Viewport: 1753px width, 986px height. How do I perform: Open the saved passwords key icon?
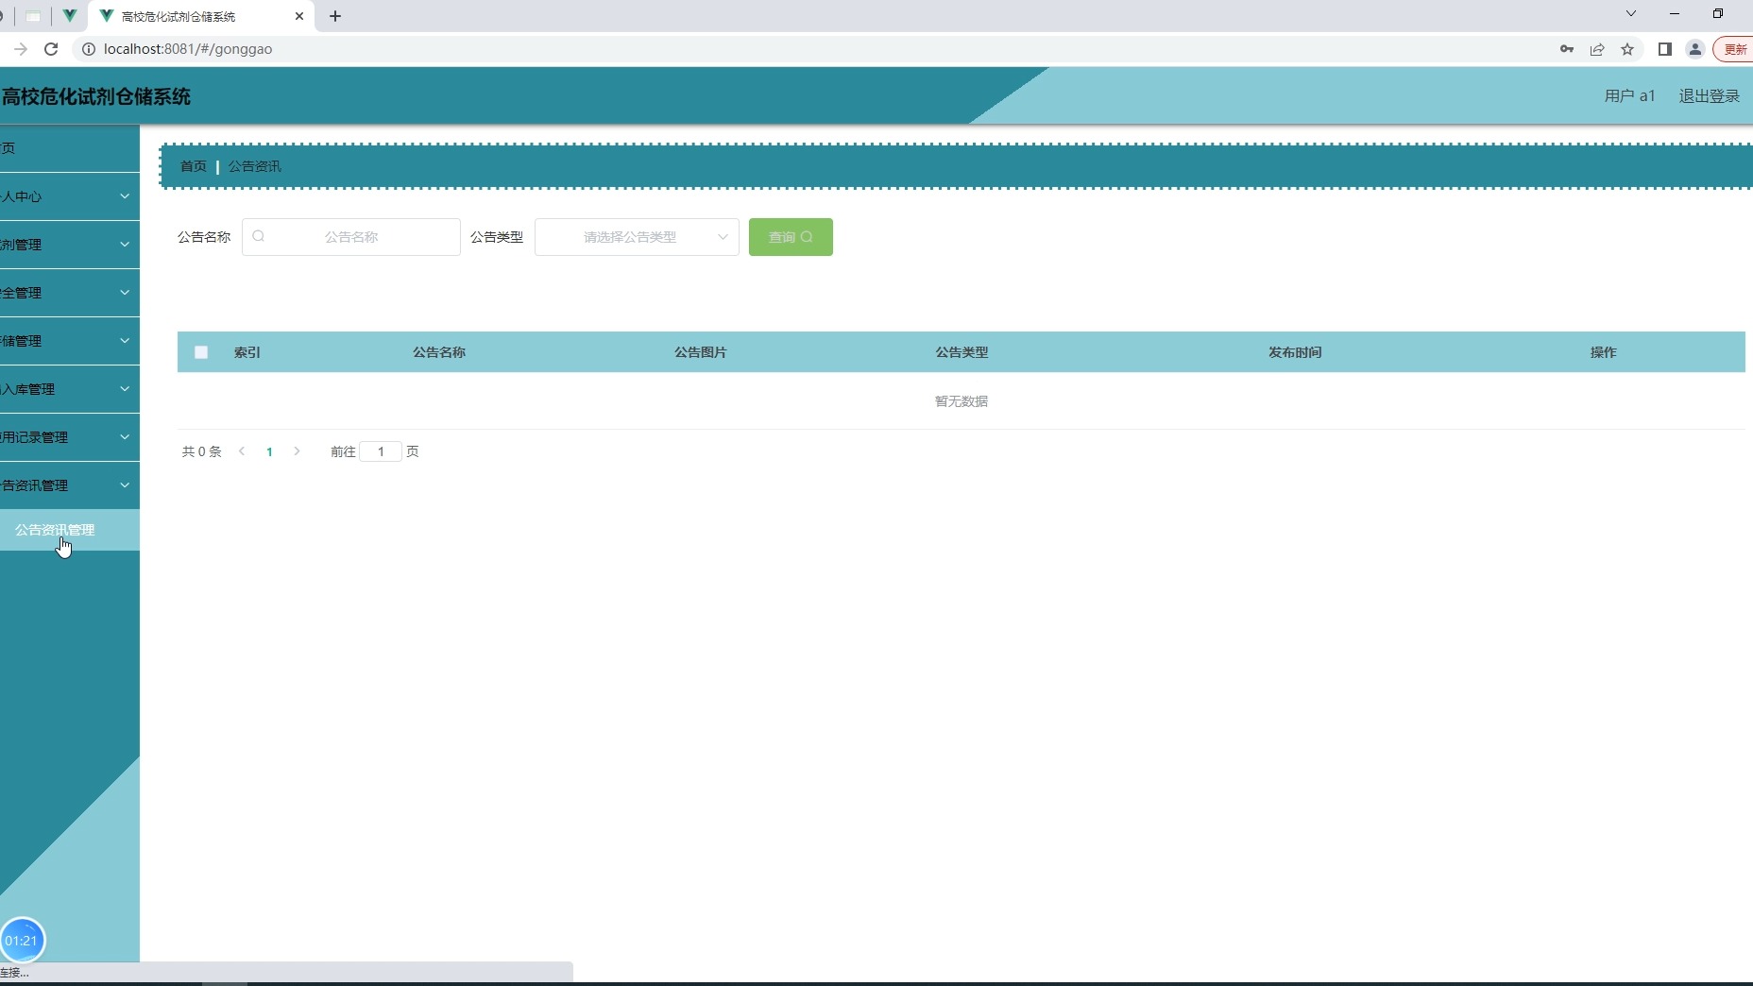click(x=1567, y=49)
